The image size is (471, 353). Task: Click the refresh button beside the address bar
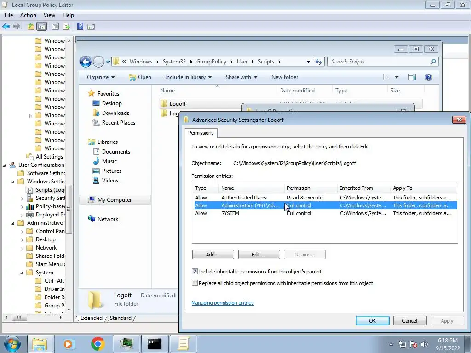319,62
